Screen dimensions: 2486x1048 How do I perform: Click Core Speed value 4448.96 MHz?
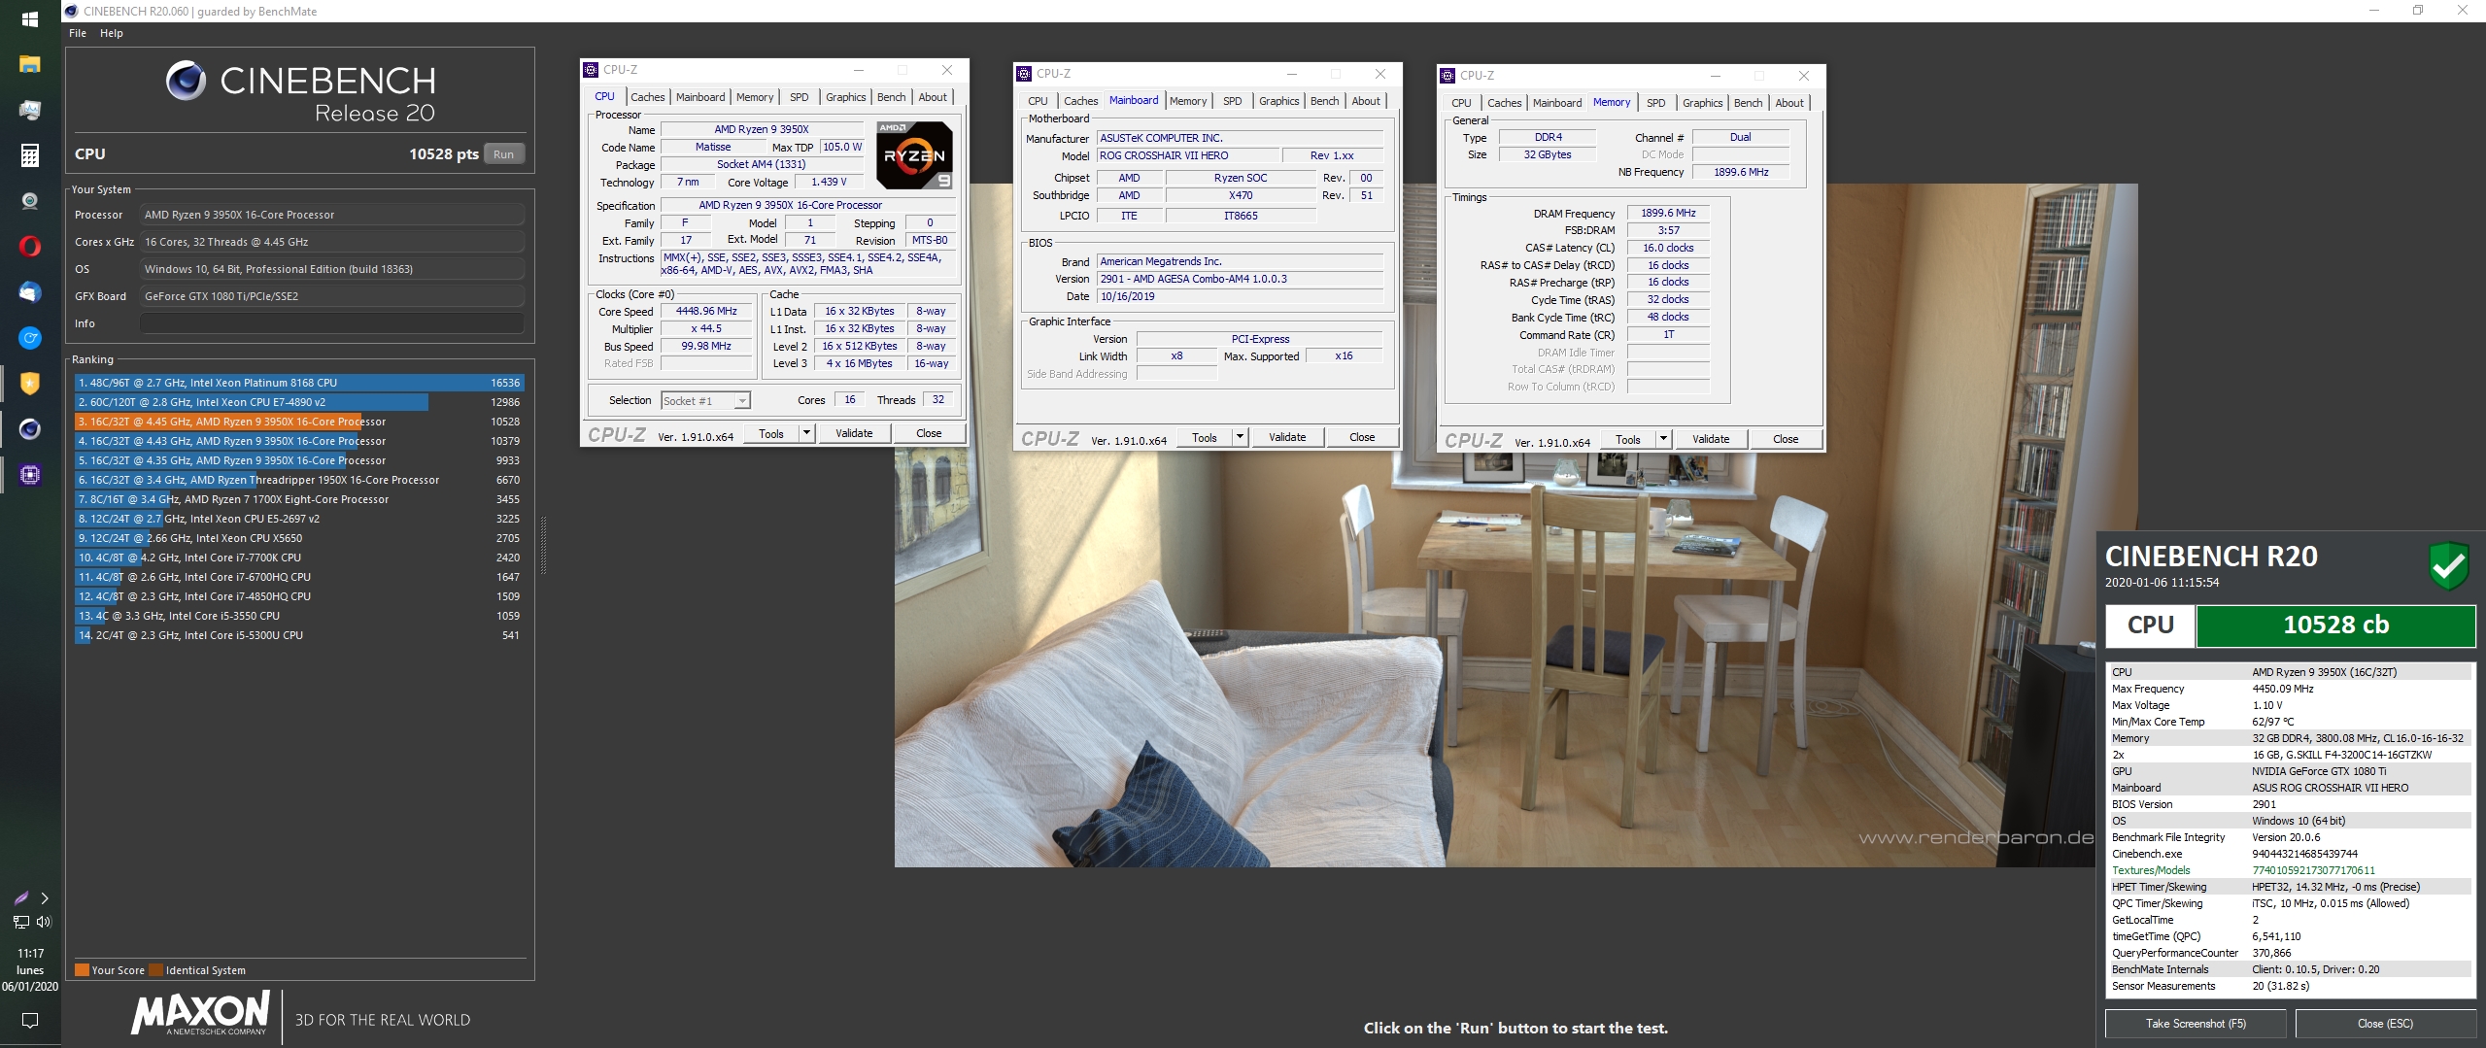[x=707, y=312]
